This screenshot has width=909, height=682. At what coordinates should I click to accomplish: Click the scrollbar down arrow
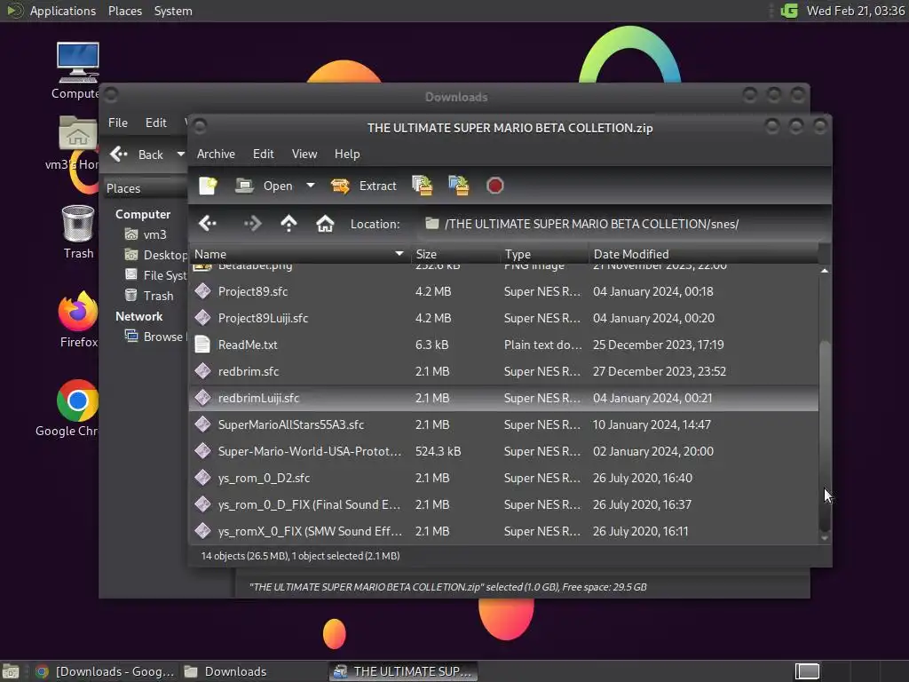point(825,538)
